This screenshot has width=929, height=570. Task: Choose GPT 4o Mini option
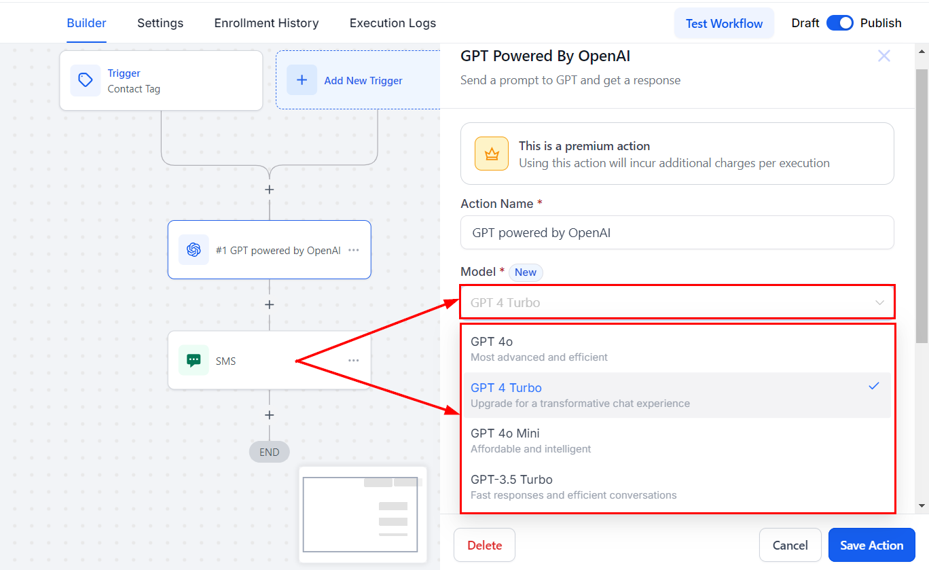[676, 440]
